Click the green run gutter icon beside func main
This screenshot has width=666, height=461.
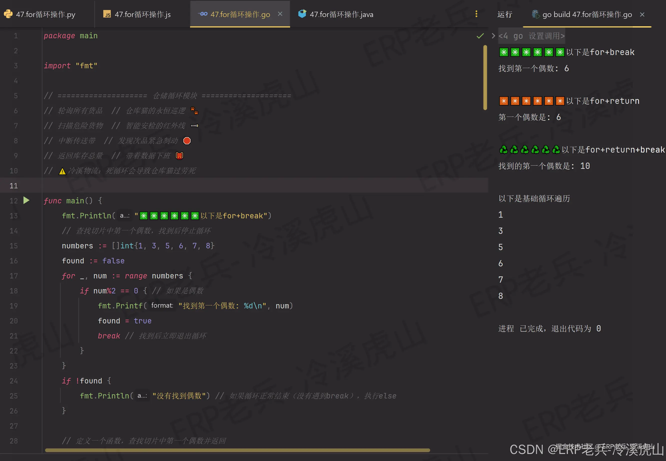(x=26, y=200)
